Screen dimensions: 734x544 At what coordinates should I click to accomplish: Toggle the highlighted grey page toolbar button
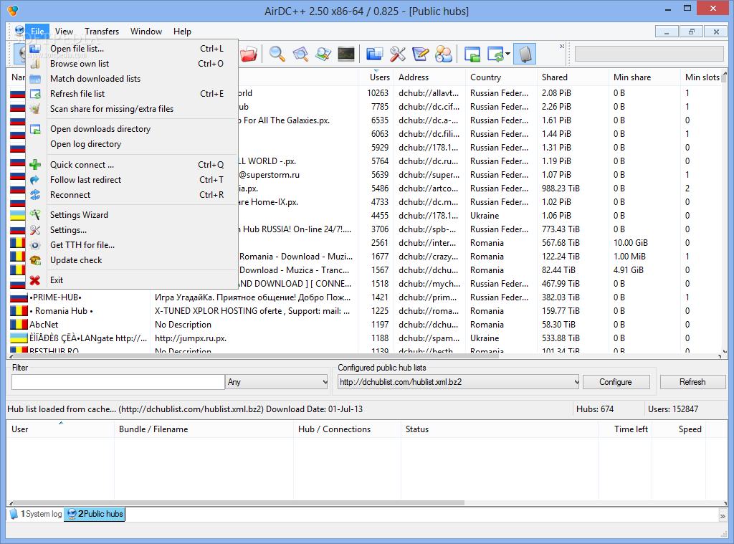[525, 54]
